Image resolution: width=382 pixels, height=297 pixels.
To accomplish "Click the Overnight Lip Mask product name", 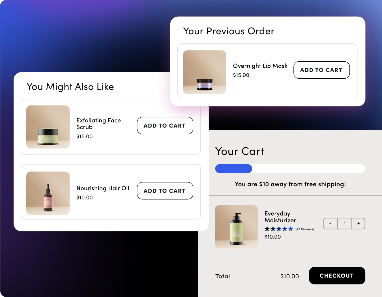I will [x=260, y=66].
